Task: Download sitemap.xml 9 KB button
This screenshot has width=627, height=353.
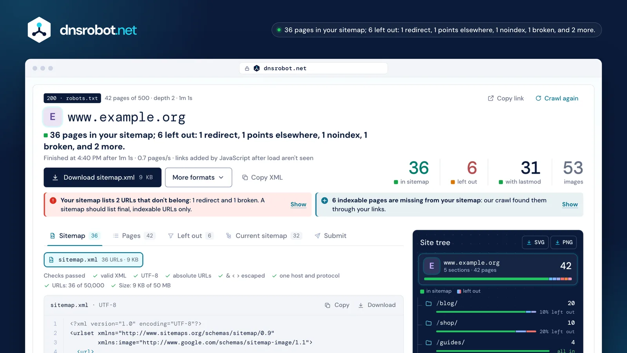Action: (x=102, y=177)
